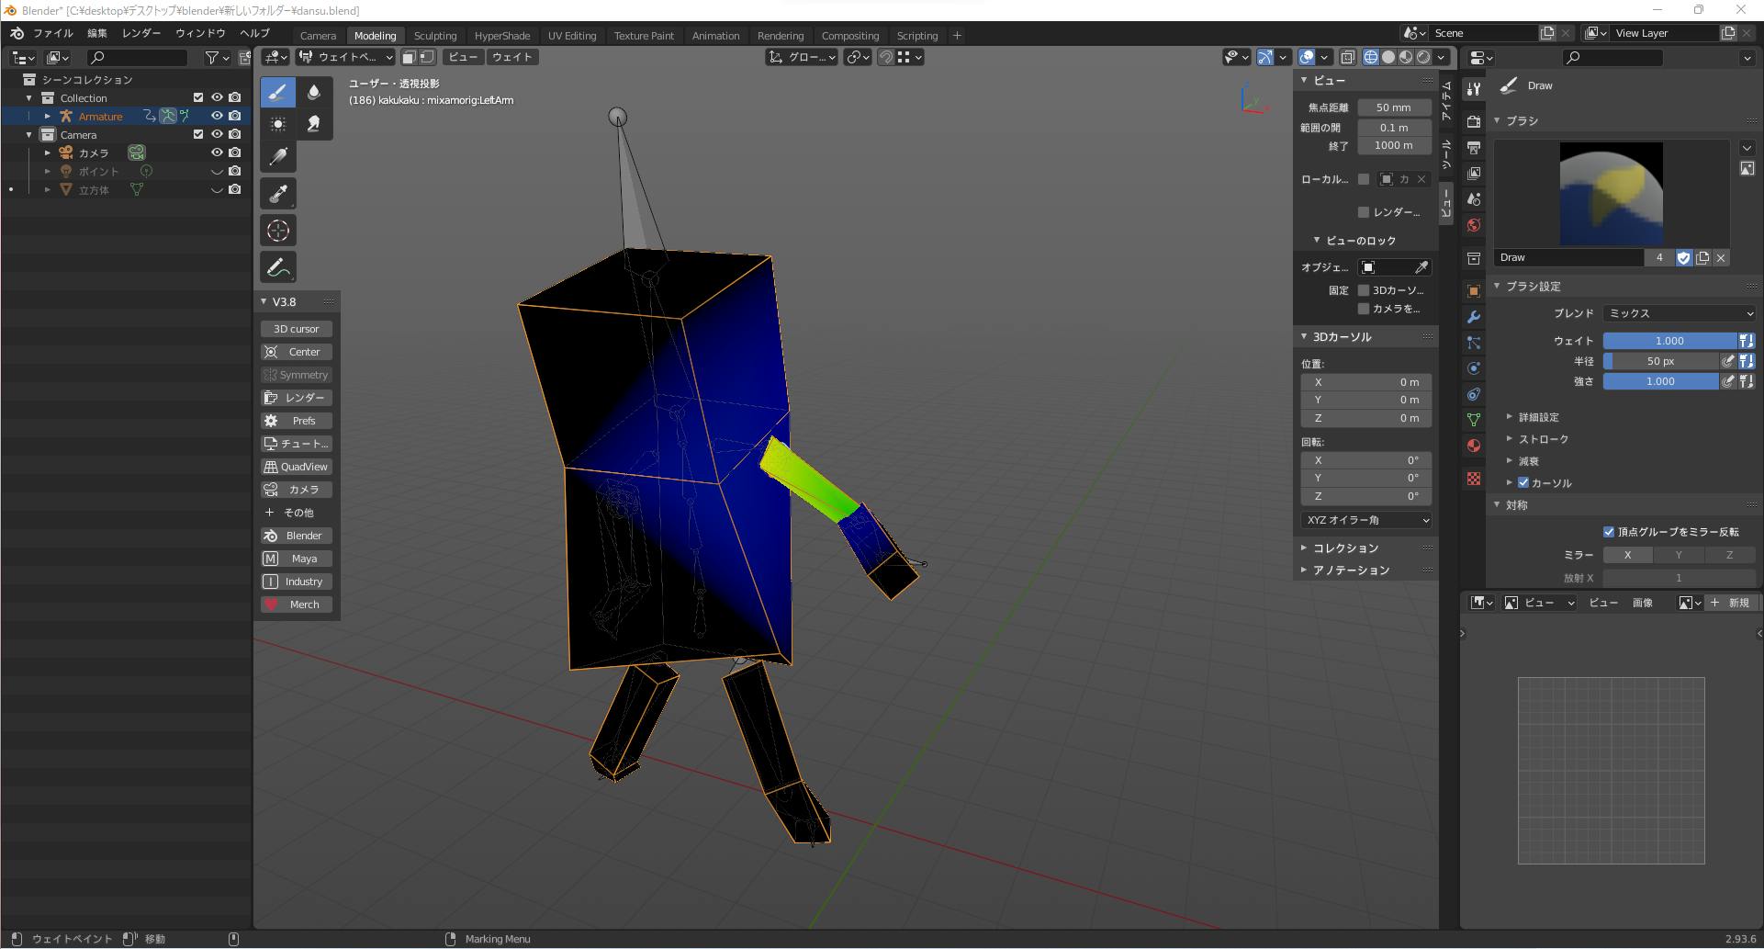The height and width of the screenshot is (949, 1764).
Task: Click eyedropper in the object lock field
Action: [x=1421, y=267]
